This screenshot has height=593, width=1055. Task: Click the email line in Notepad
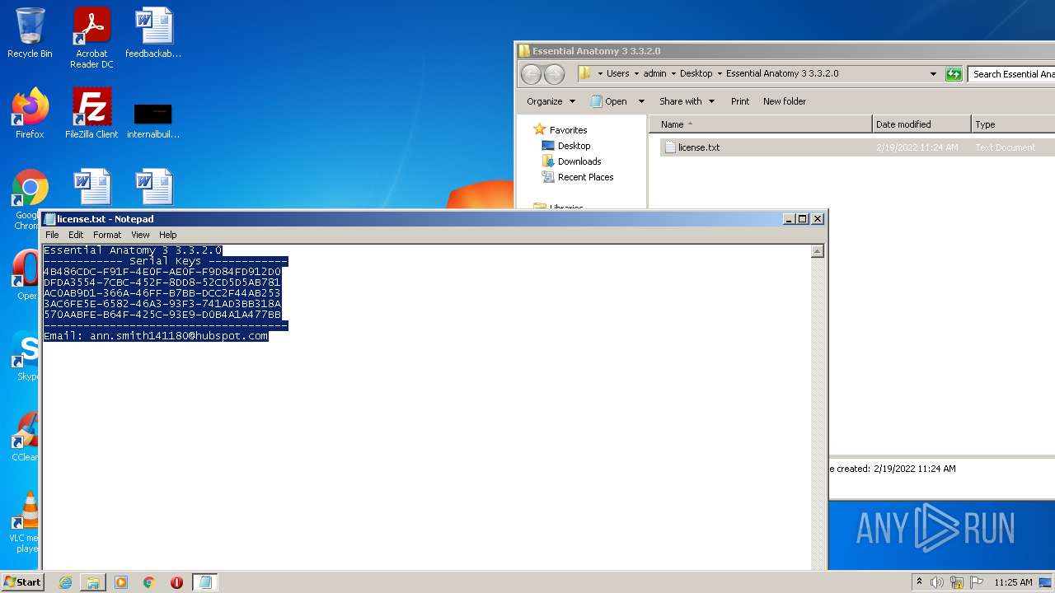point(156,336)
